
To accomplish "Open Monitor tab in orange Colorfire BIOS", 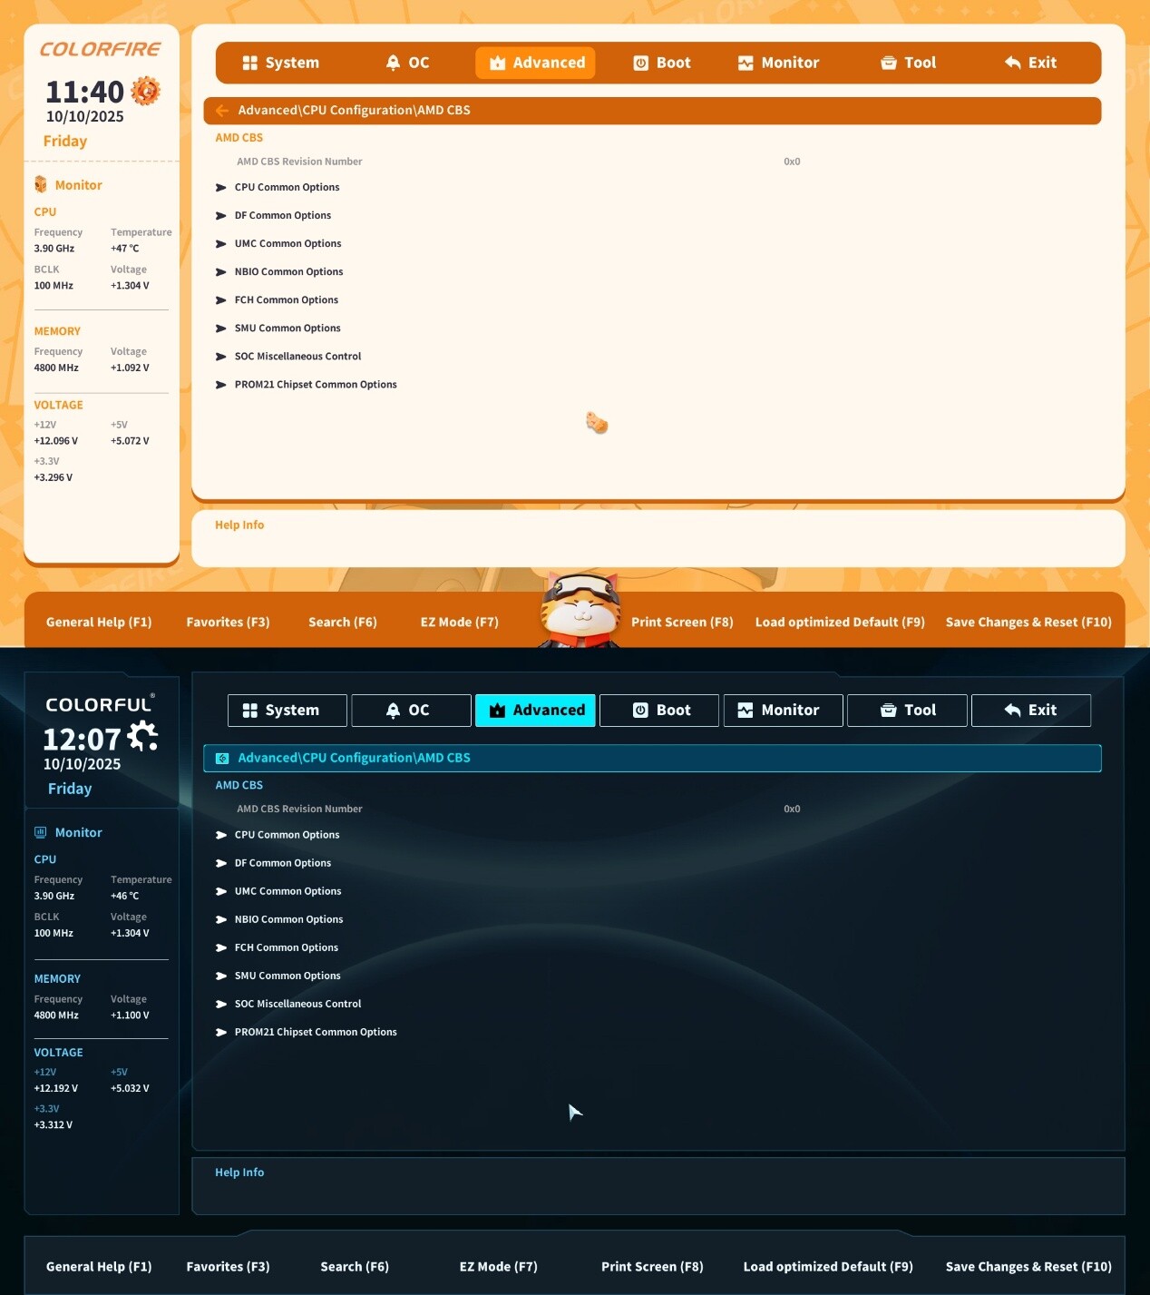I will (x=778, y=63).
